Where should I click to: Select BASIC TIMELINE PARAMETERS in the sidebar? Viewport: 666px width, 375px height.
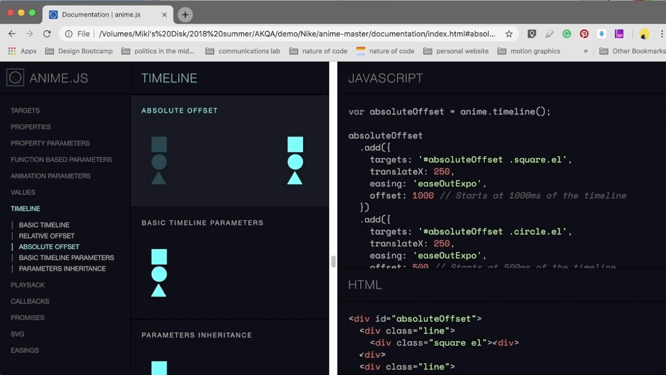pyautogui.click(x=67, y=258)
